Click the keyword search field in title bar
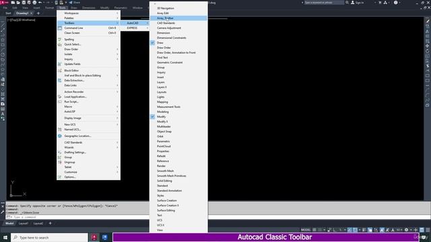 point(324,3)
